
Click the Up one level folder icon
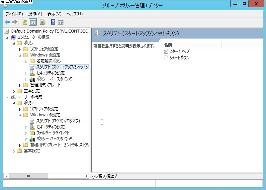[x=25, y=22]
